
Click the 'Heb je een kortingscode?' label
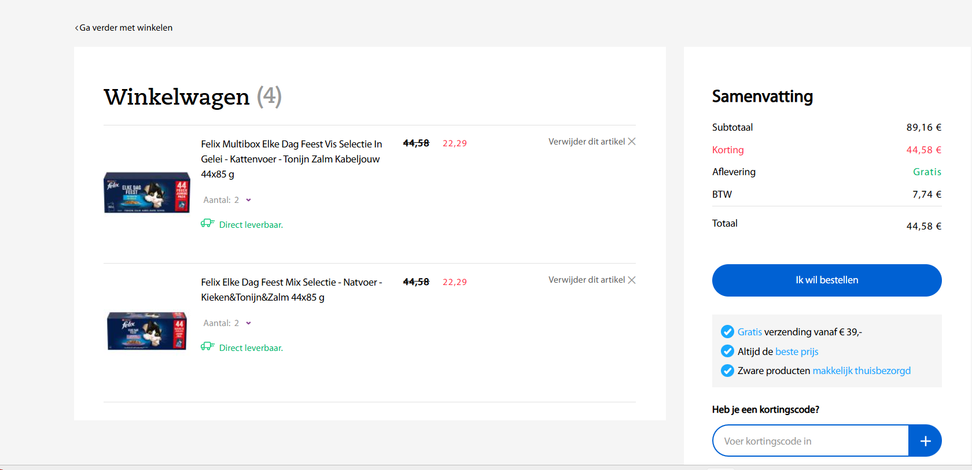(x=765, y=409)
